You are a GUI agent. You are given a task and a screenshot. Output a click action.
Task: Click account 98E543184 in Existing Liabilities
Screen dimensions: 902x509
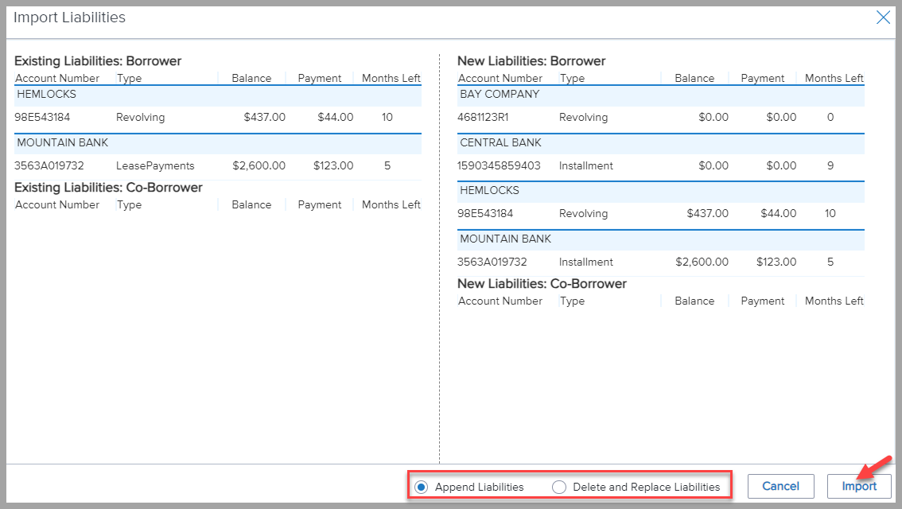click(42, 118)
